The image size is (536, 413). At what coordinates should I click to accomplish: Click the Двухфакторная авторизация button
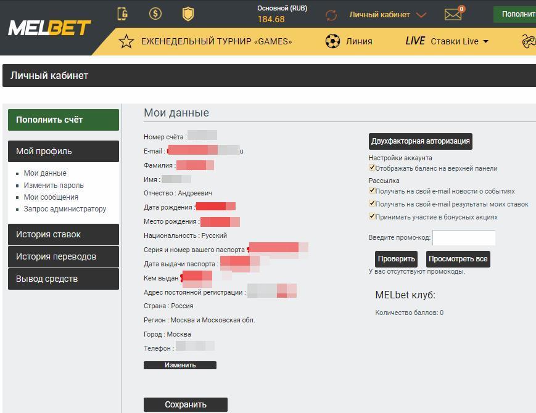tap(420, 141)
